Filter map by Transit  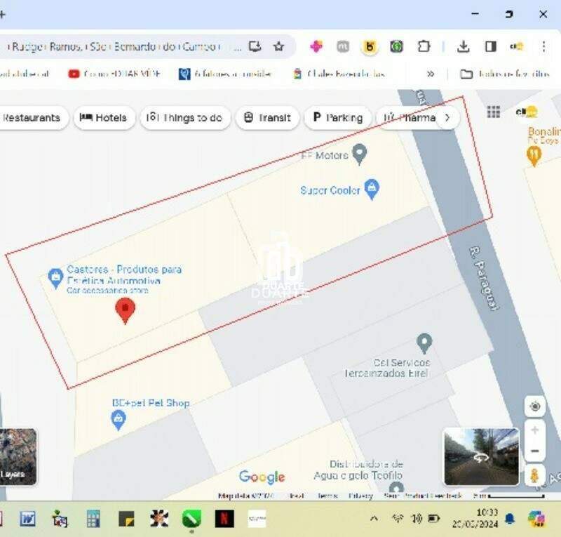point(267,117)
